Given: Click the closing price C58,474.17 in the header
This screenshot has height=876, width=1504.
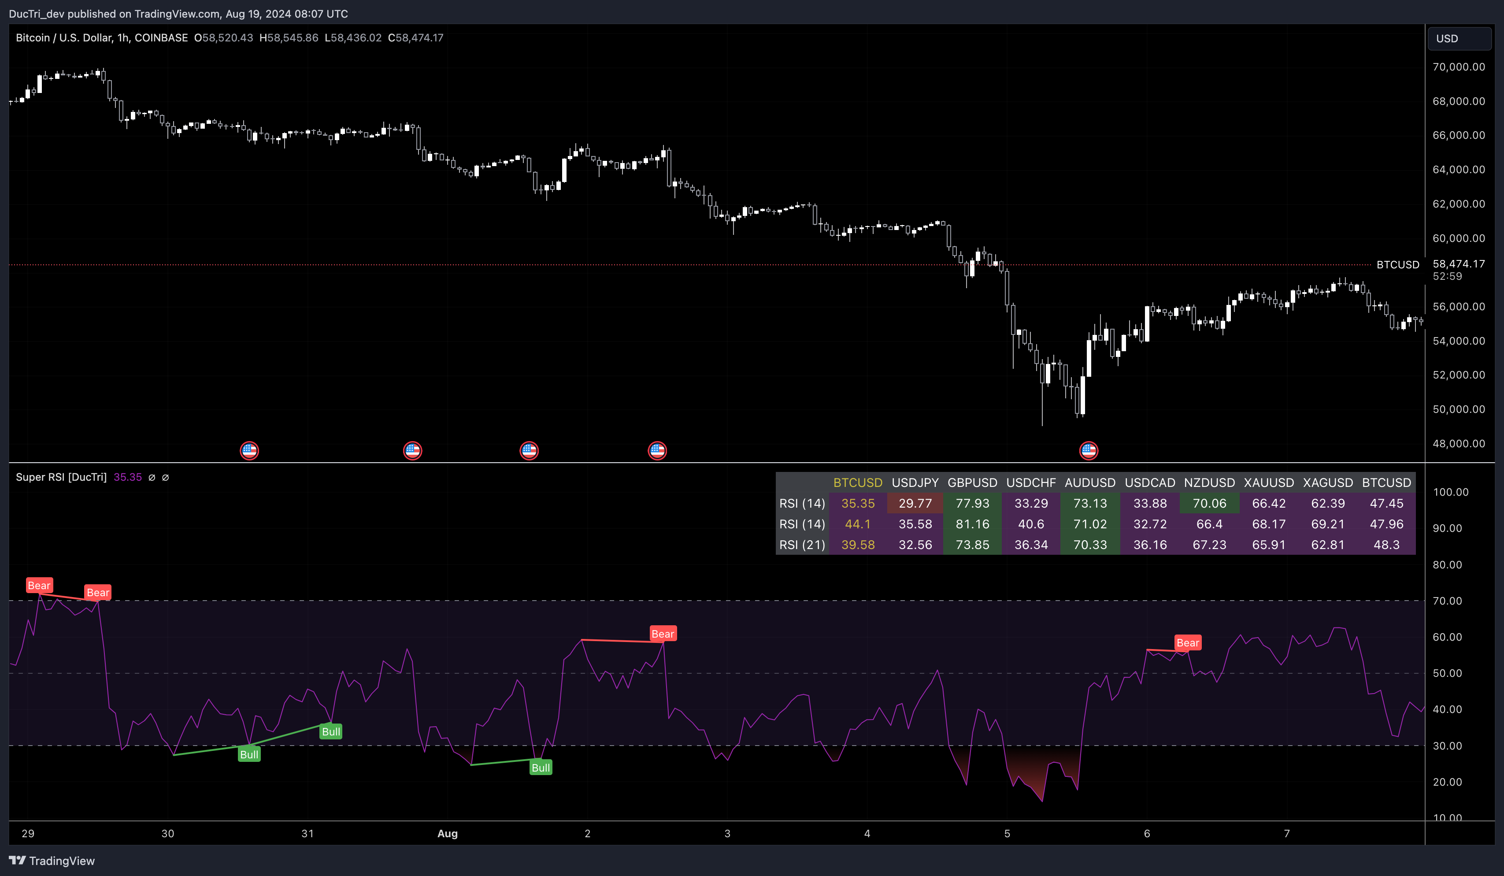Looking at the screenshot, I should [x=415, y=37].
